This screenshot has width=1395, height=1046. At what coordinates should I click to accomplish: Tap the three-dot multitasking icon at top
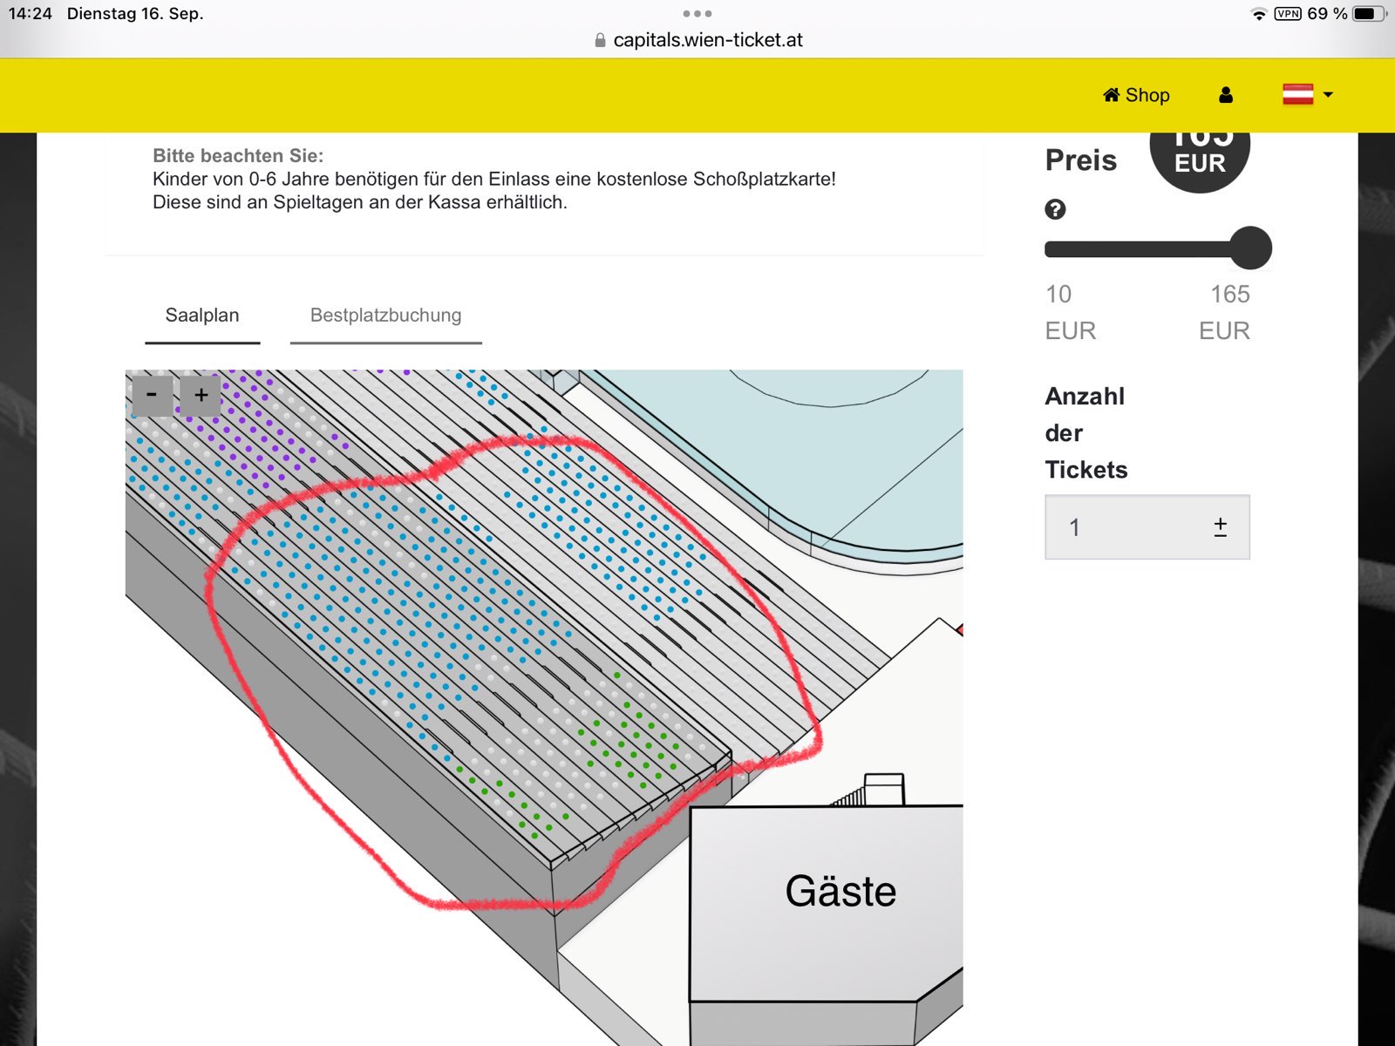[697, 14]
